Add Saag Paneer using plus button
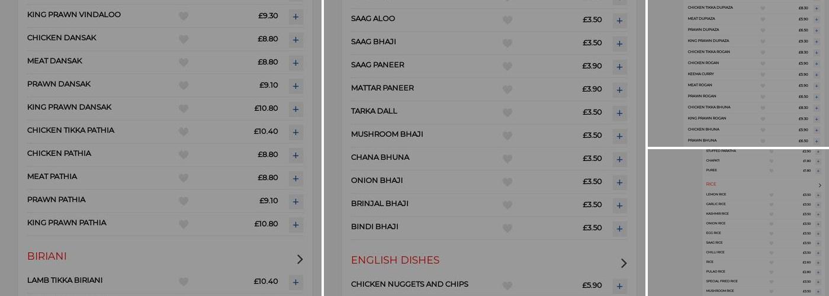 pos(619,66)
